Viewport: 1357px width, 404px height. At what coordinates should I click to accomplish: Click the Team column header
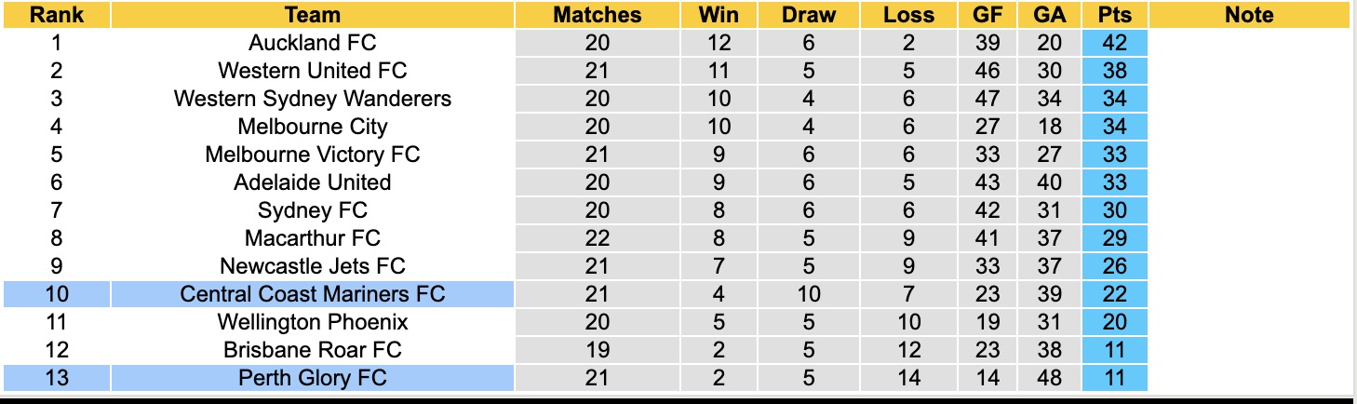coord(313,15)
